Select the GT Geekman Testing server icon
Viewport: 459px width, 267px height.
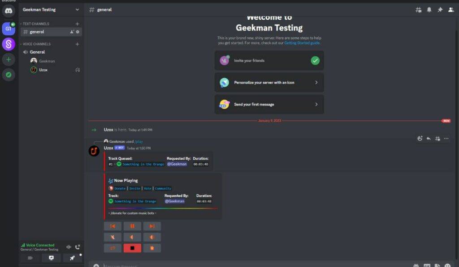pyautogui.click(x=9, y=29)
